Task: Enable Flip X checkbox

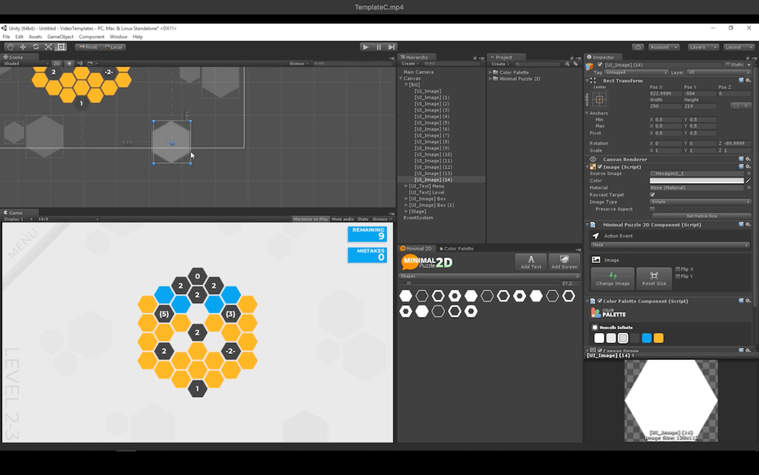Action: [x=678, y=269]
